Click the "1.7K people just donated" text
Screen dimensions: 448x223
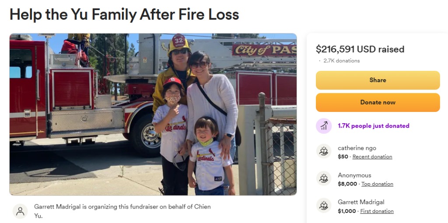[373, 126]
